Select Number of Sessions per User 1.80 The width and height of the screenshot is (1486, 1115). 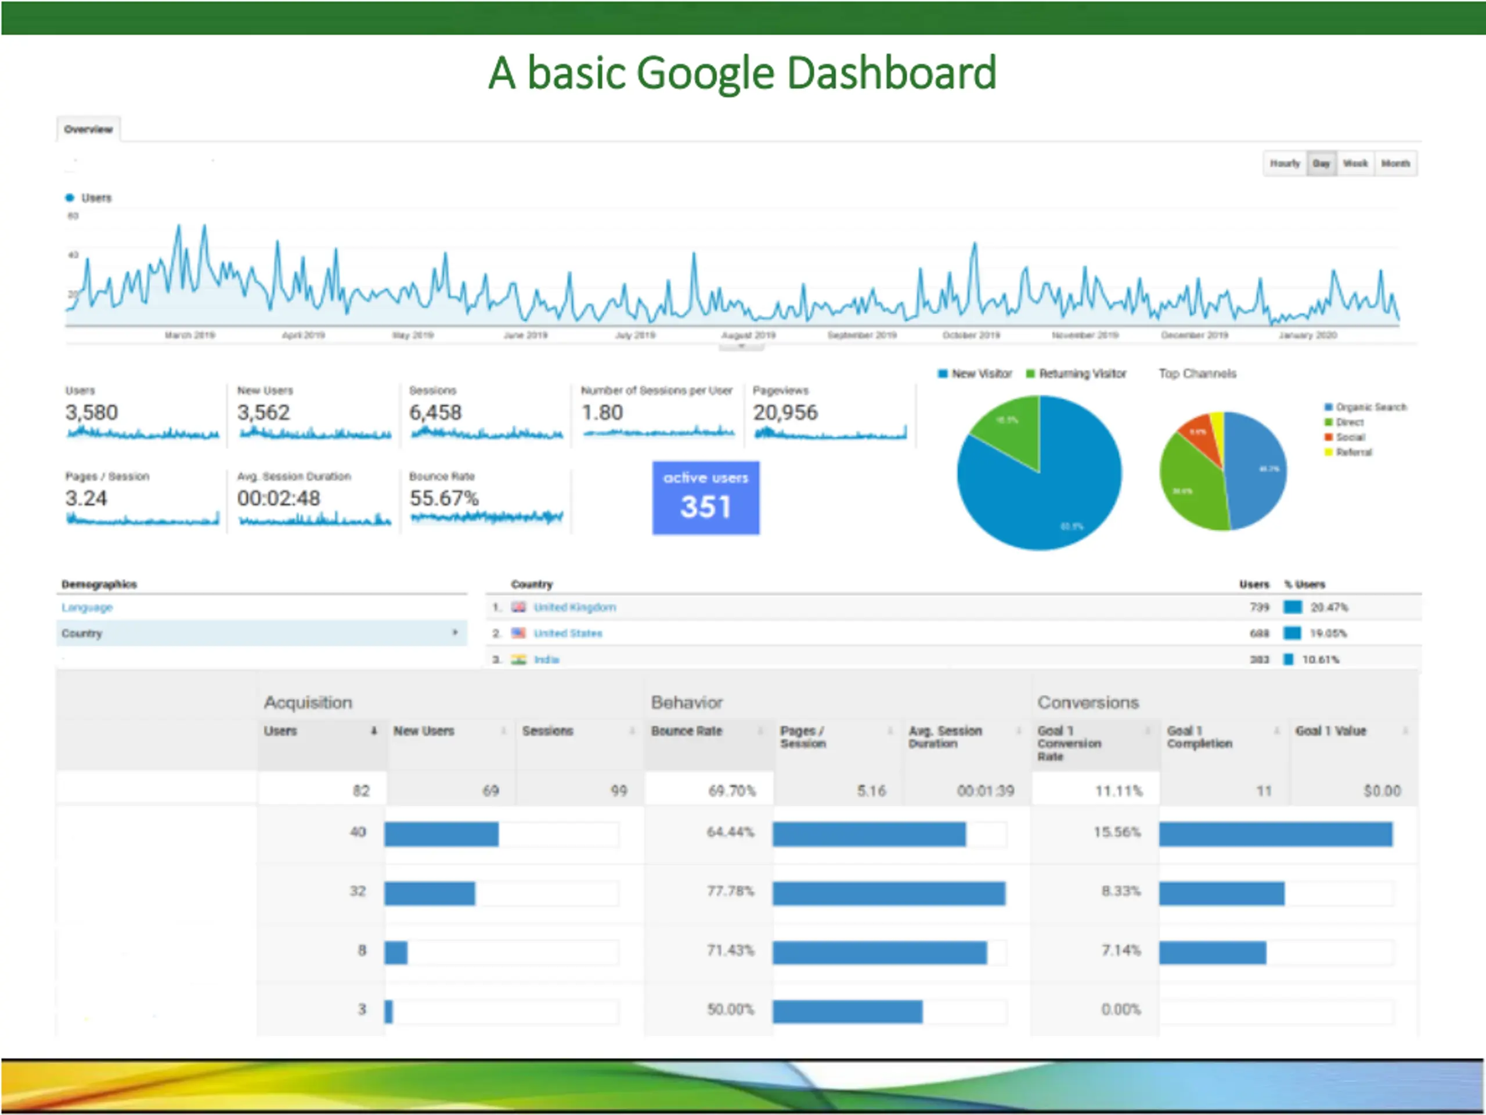click(x=657, y=413)
